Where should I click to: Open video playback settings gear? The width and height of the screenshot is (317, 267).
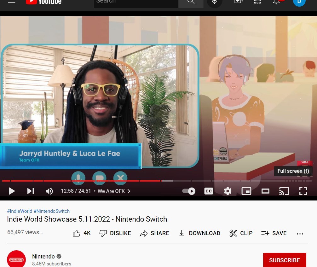228,191
